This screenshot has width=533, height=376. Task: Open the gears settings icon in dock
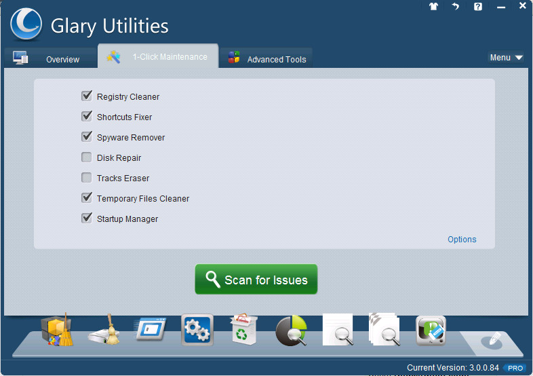pyautogui.click(x=197, y=330)
